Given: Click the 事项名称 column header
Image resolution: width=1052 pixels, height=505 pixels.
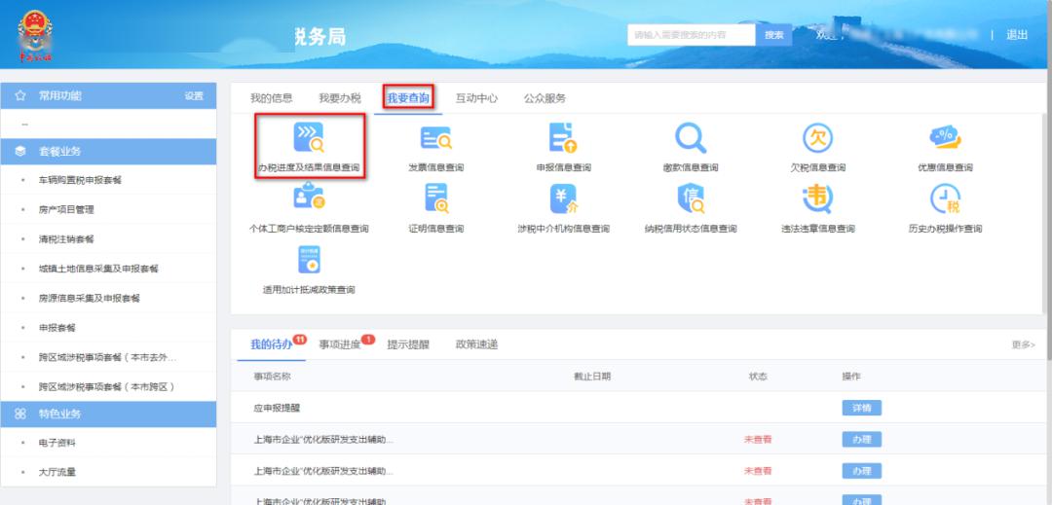Looking at the screenshot, I should click(272, 377).
